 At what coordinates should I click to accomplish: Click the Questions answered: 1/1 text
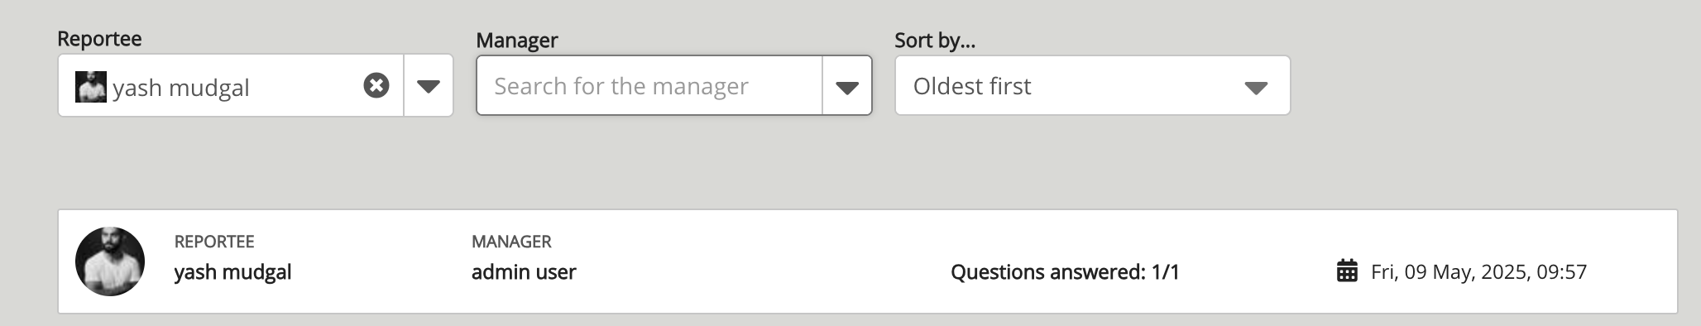(x=1065, y=272)
